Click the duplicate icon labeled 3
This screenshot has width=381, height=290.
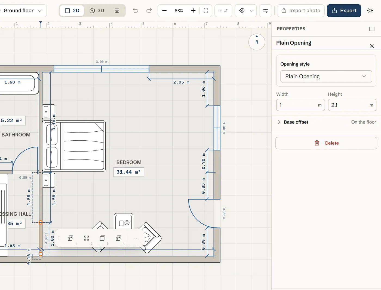102,238
